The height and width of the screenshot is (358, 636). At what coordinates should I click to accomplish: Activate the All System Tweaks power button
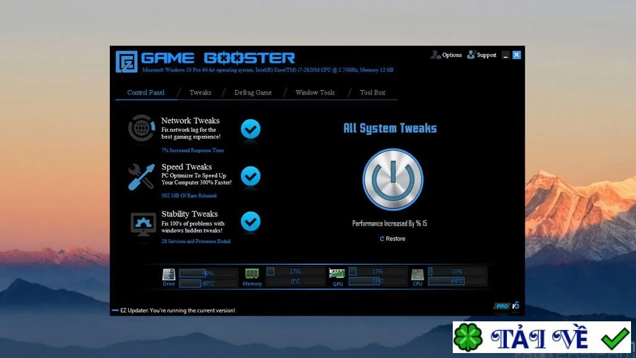coord(393,180)
